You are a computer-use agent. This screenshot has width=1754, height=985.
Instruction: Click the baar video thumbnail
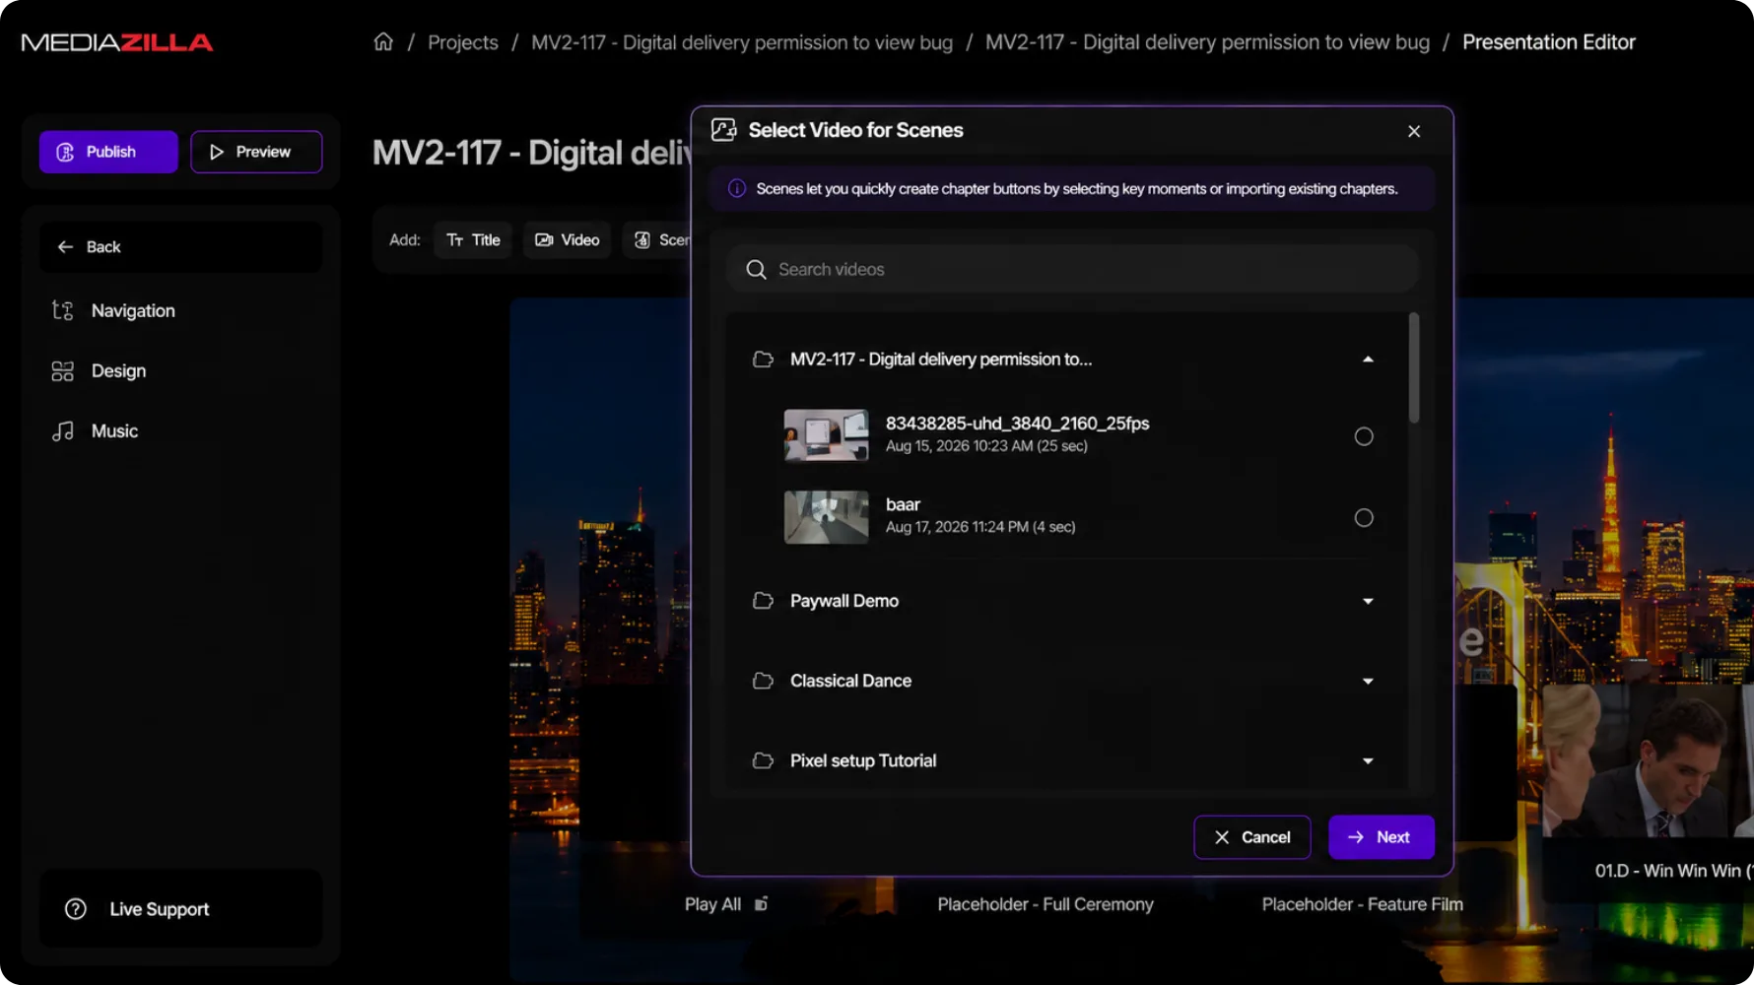click(x=826, y=517)
